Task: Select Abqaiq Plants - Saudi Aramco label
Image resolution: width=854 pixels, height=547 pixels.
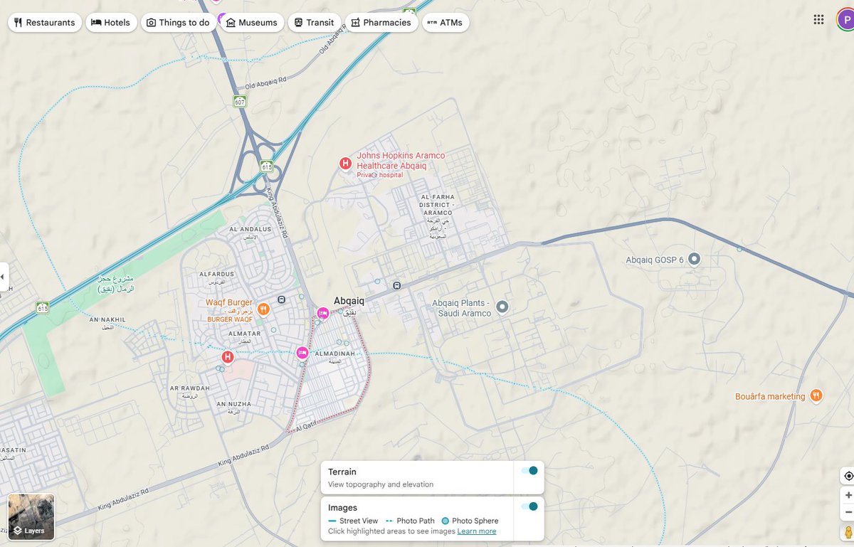Action: (462, 308)
